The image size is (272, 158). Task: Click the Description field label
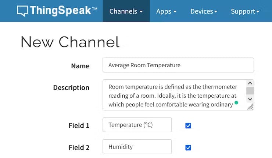71,88
